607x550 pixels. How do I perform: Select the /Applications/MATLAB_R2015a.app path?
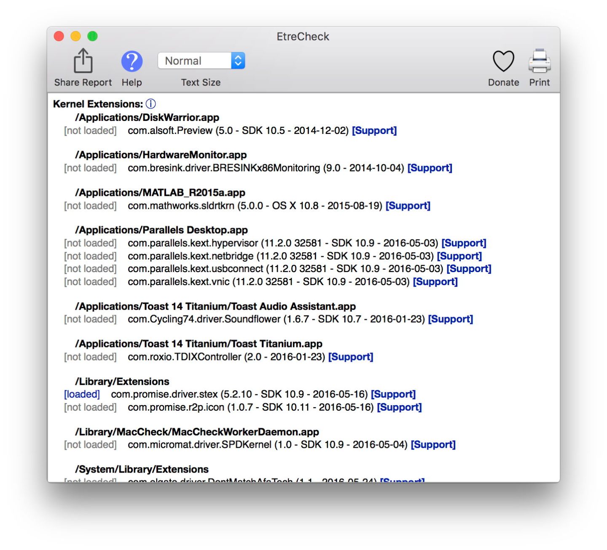coord(160,193)
